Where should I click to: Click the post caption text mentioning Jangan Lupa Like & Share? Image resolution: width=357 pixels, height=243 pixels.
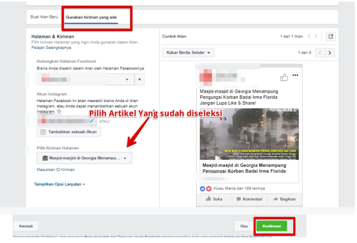coord(239,97)
